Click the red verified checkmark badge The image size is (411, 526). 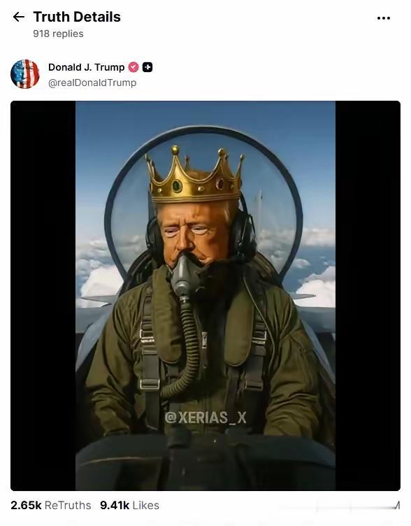click(x=134, y=67)
